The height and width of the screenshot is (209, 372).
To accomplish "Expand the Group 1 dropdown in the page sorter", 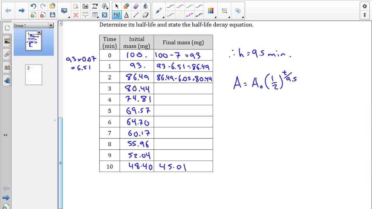I will [x=51, y=26].
